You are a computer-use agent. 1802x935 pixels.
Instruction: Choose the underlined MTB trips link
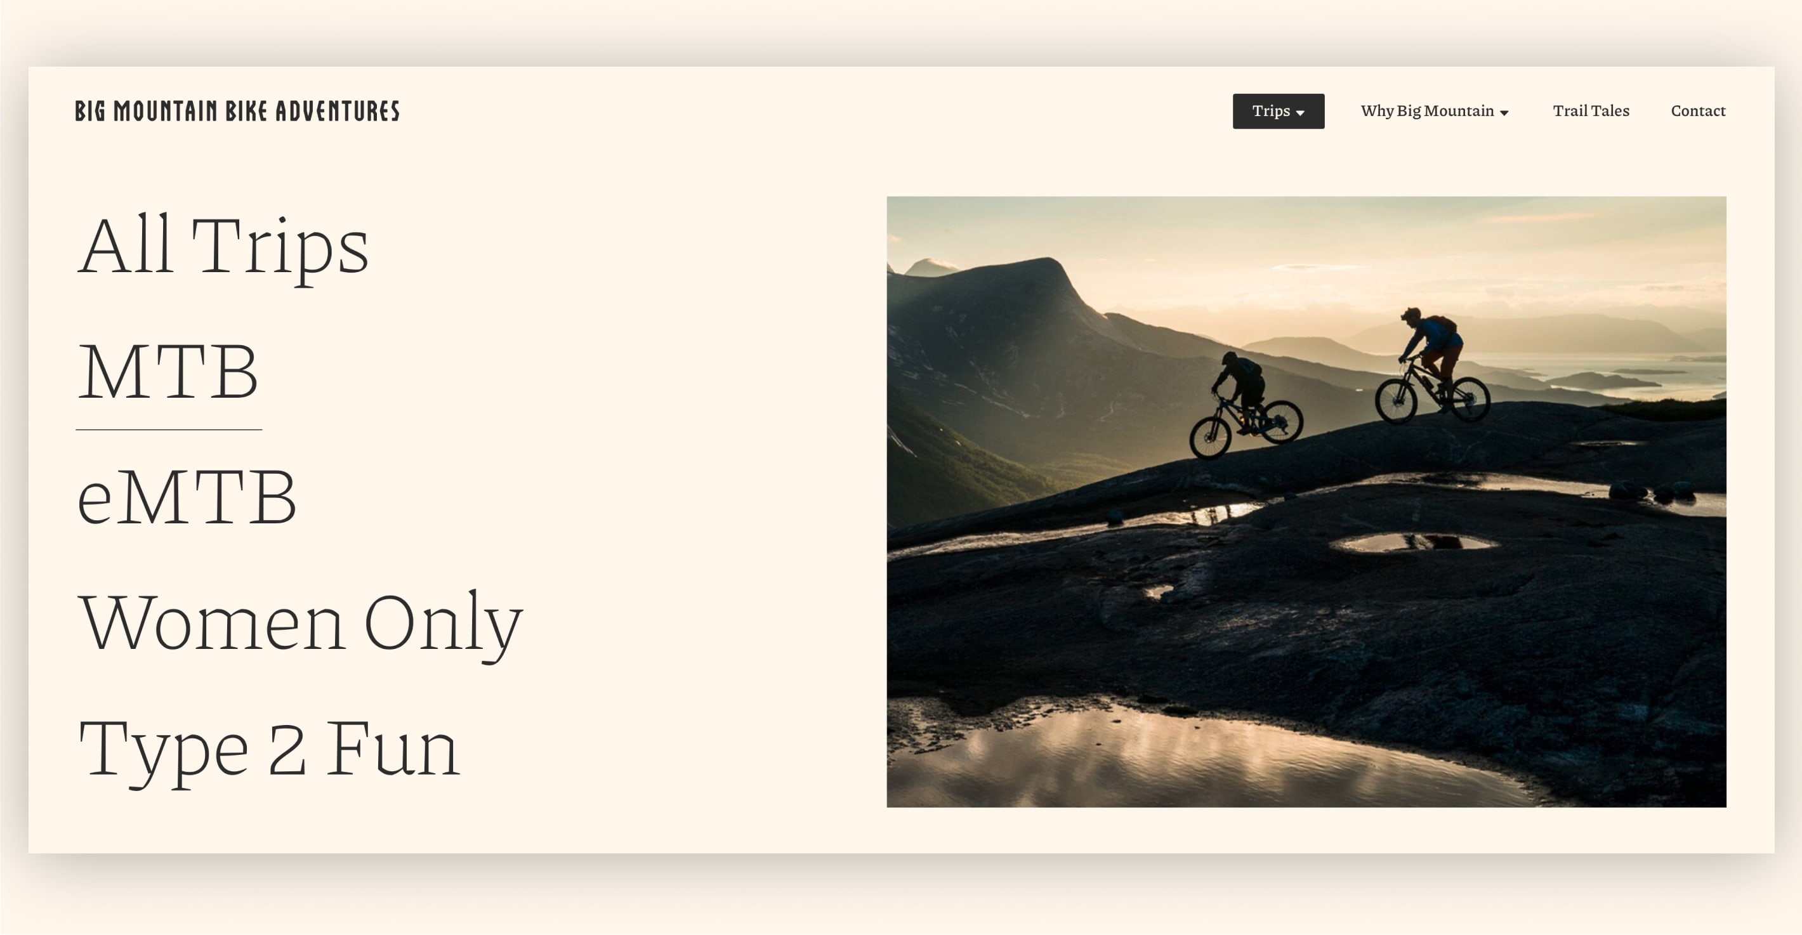168,373
